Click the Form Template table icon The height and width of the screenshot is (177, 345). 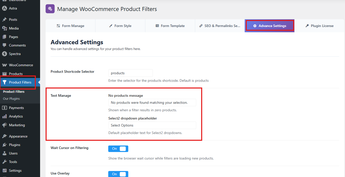pyautogui.click(x=157, y=26)
